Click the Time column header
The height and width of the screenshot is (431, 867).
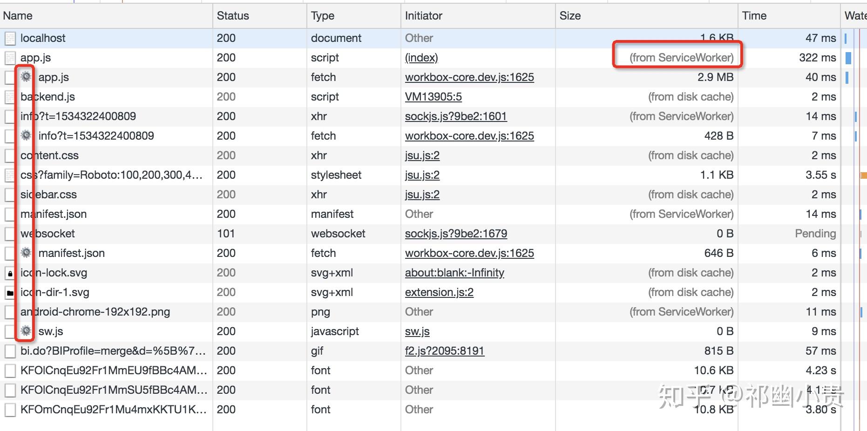coord(754,16)
